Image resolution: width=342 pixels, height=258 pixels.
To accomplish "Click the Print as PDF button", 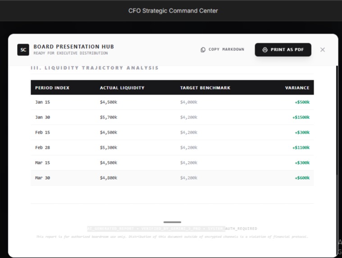I will pos(283,50).
